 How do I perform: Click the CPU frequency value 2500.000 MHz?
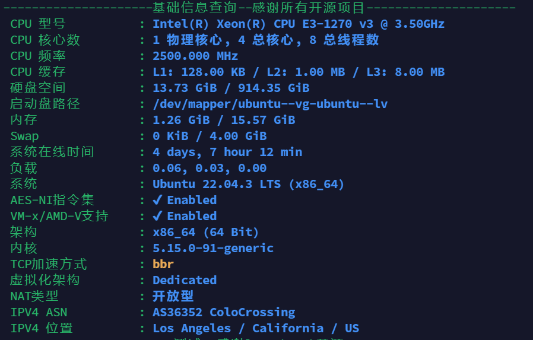[195, 56]
